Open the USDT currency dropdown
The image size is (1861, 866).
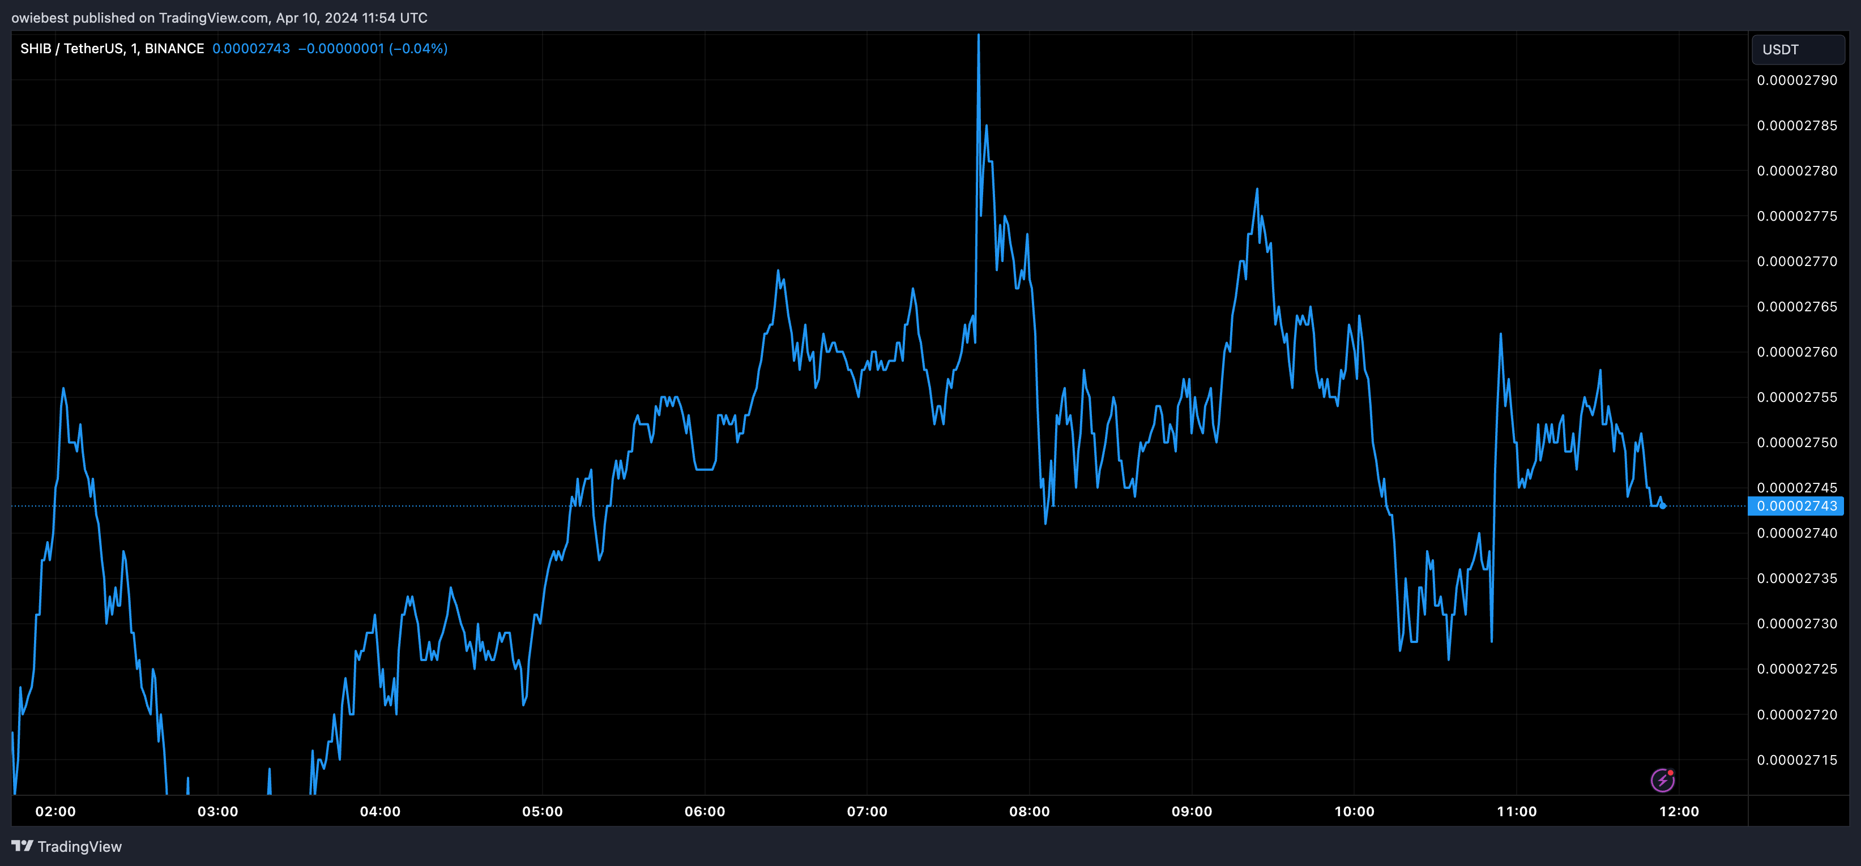click(1798, 50)
